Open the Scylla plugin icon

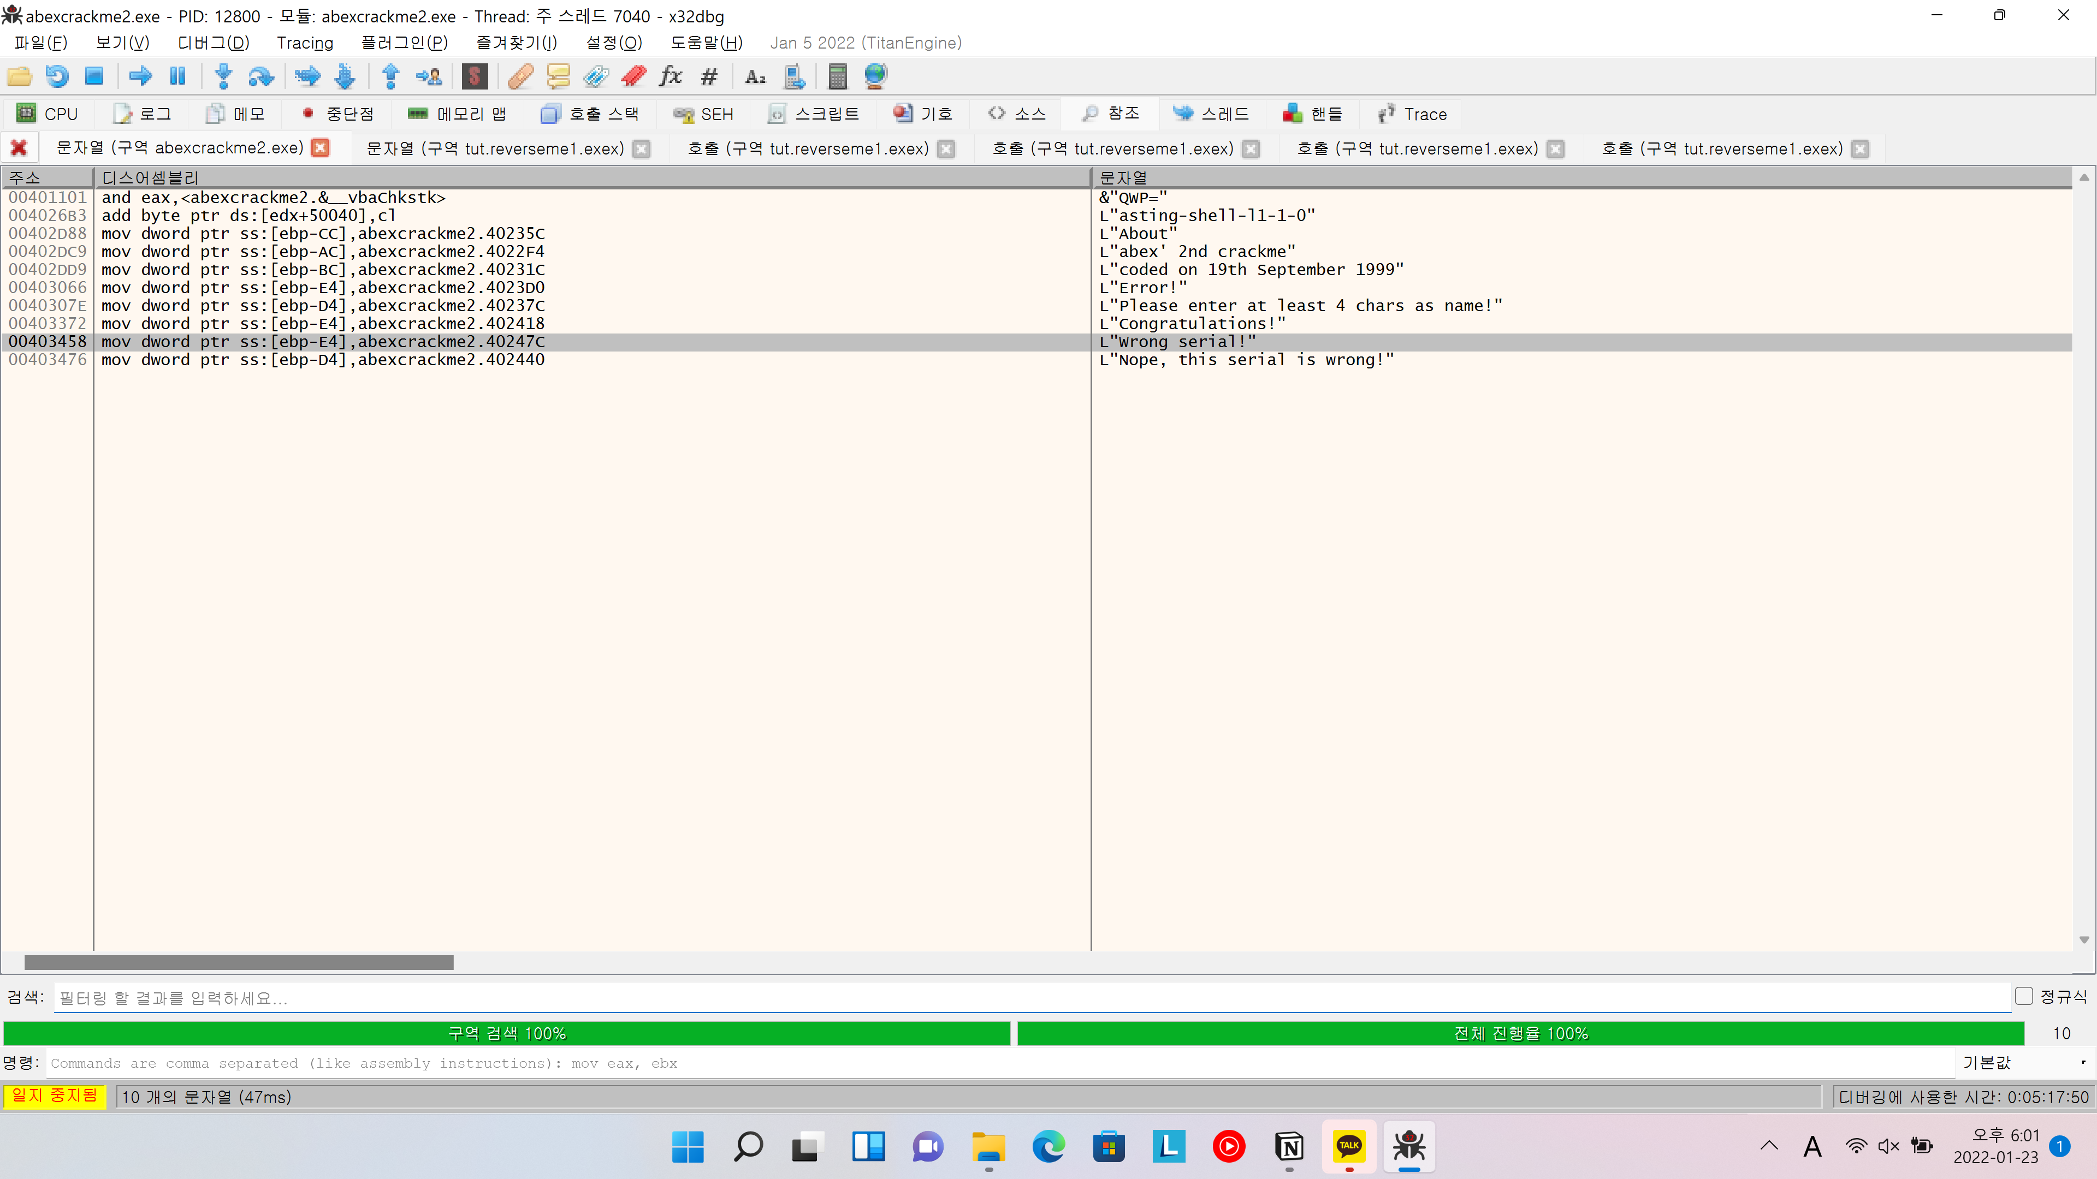pyautogui.click(x=475, y=76)
